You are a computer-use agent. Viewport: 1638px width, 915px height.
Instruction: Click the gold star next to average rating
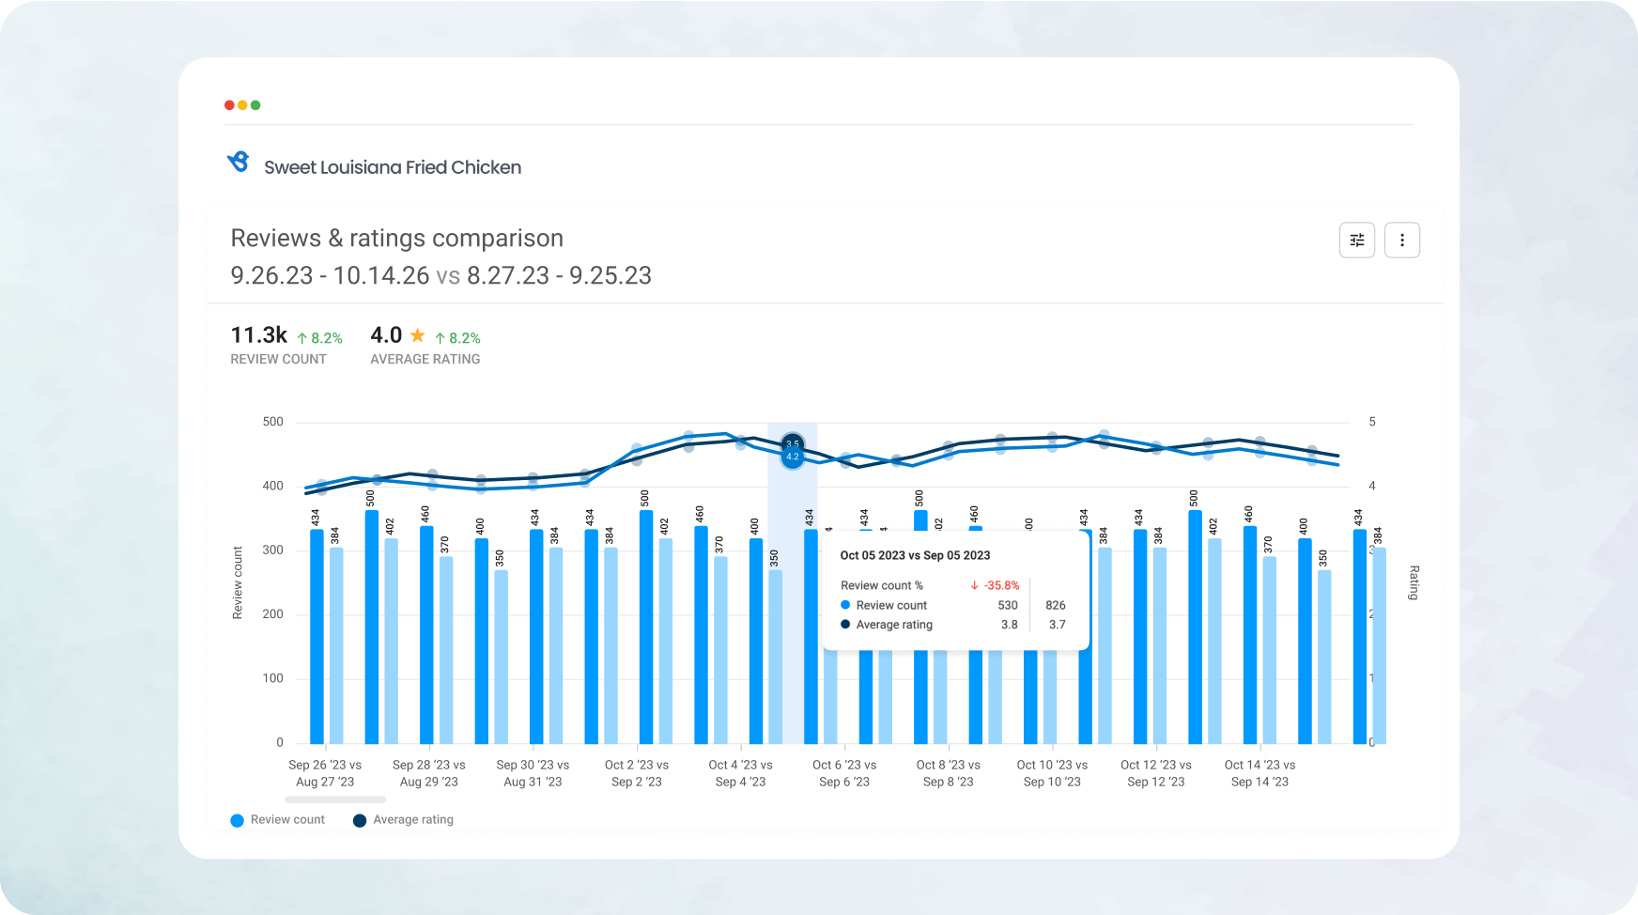click(x=417, y=334)
